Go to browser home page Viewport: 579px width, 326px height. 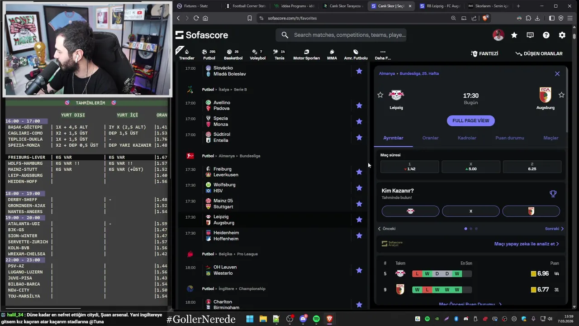pos(205,18)
